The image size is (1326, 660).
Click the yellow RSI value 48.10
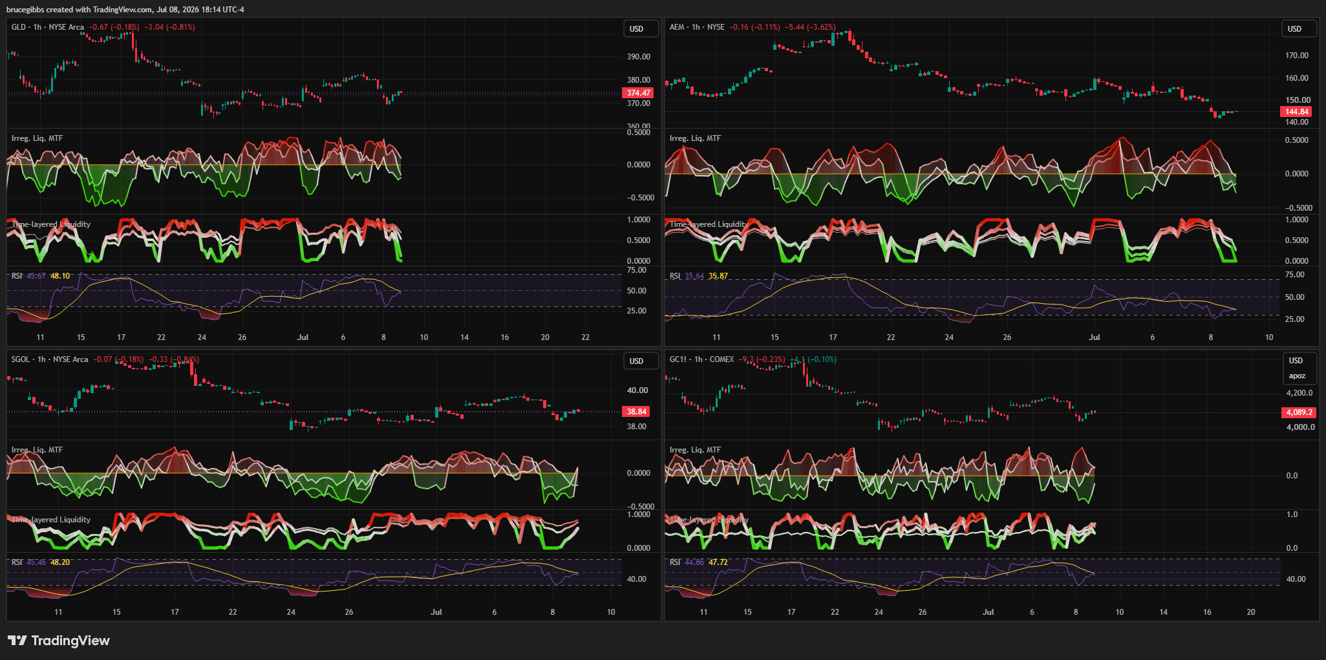60,276
